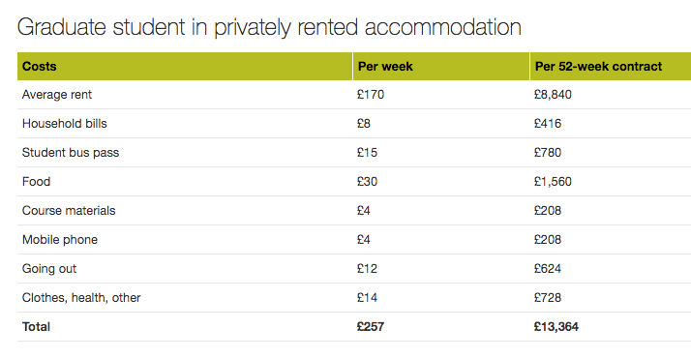Click the Average rent row label

[57, 95]
